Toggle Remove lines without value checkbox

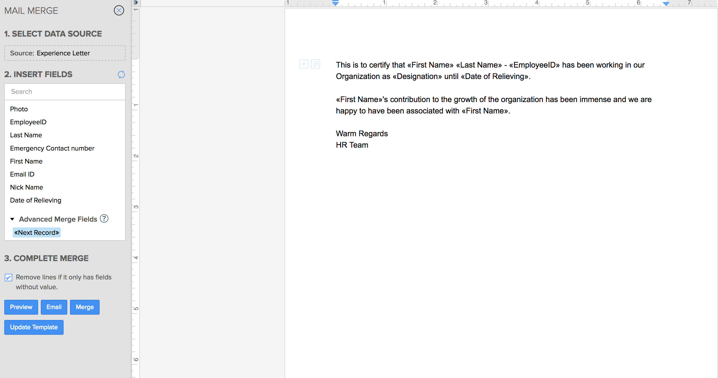pyautogui.click(x=8, y=277)
